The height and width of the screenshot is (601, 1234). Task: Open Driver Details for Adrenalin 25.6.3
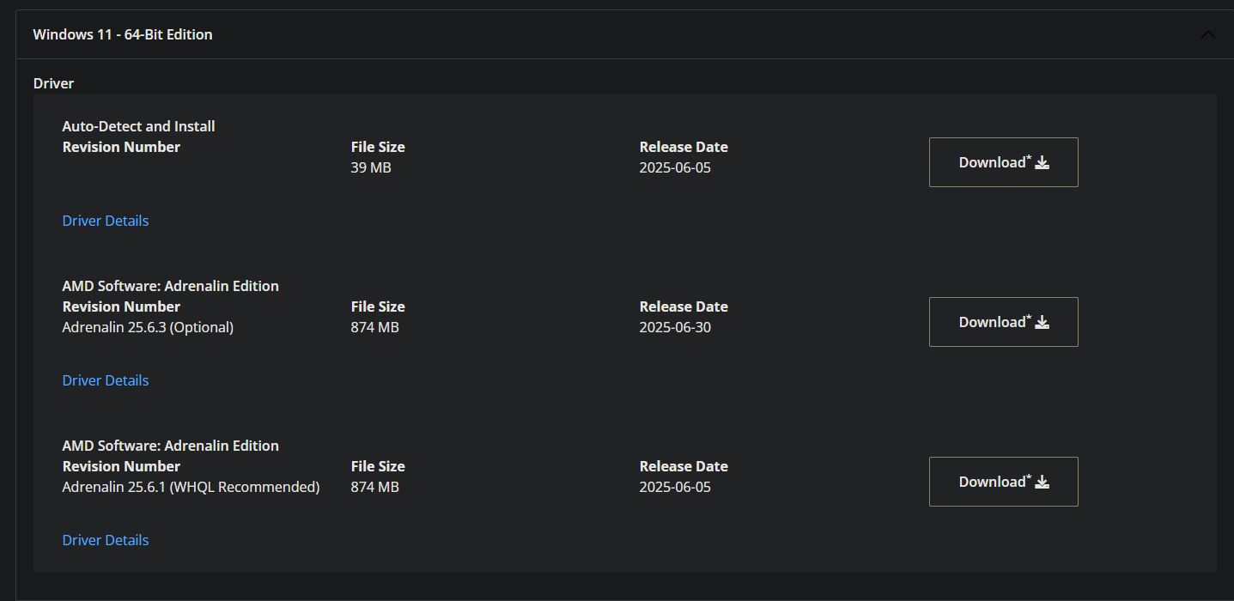tap(106, 380)
